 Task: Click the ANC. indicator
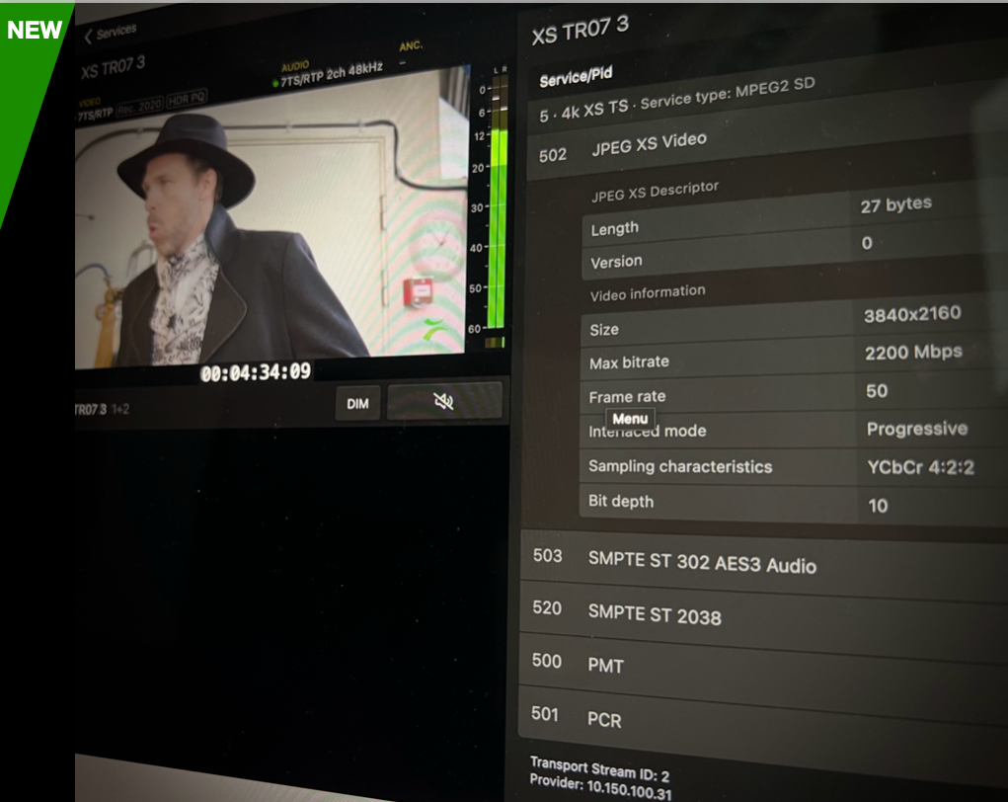[x=410, y=49]
